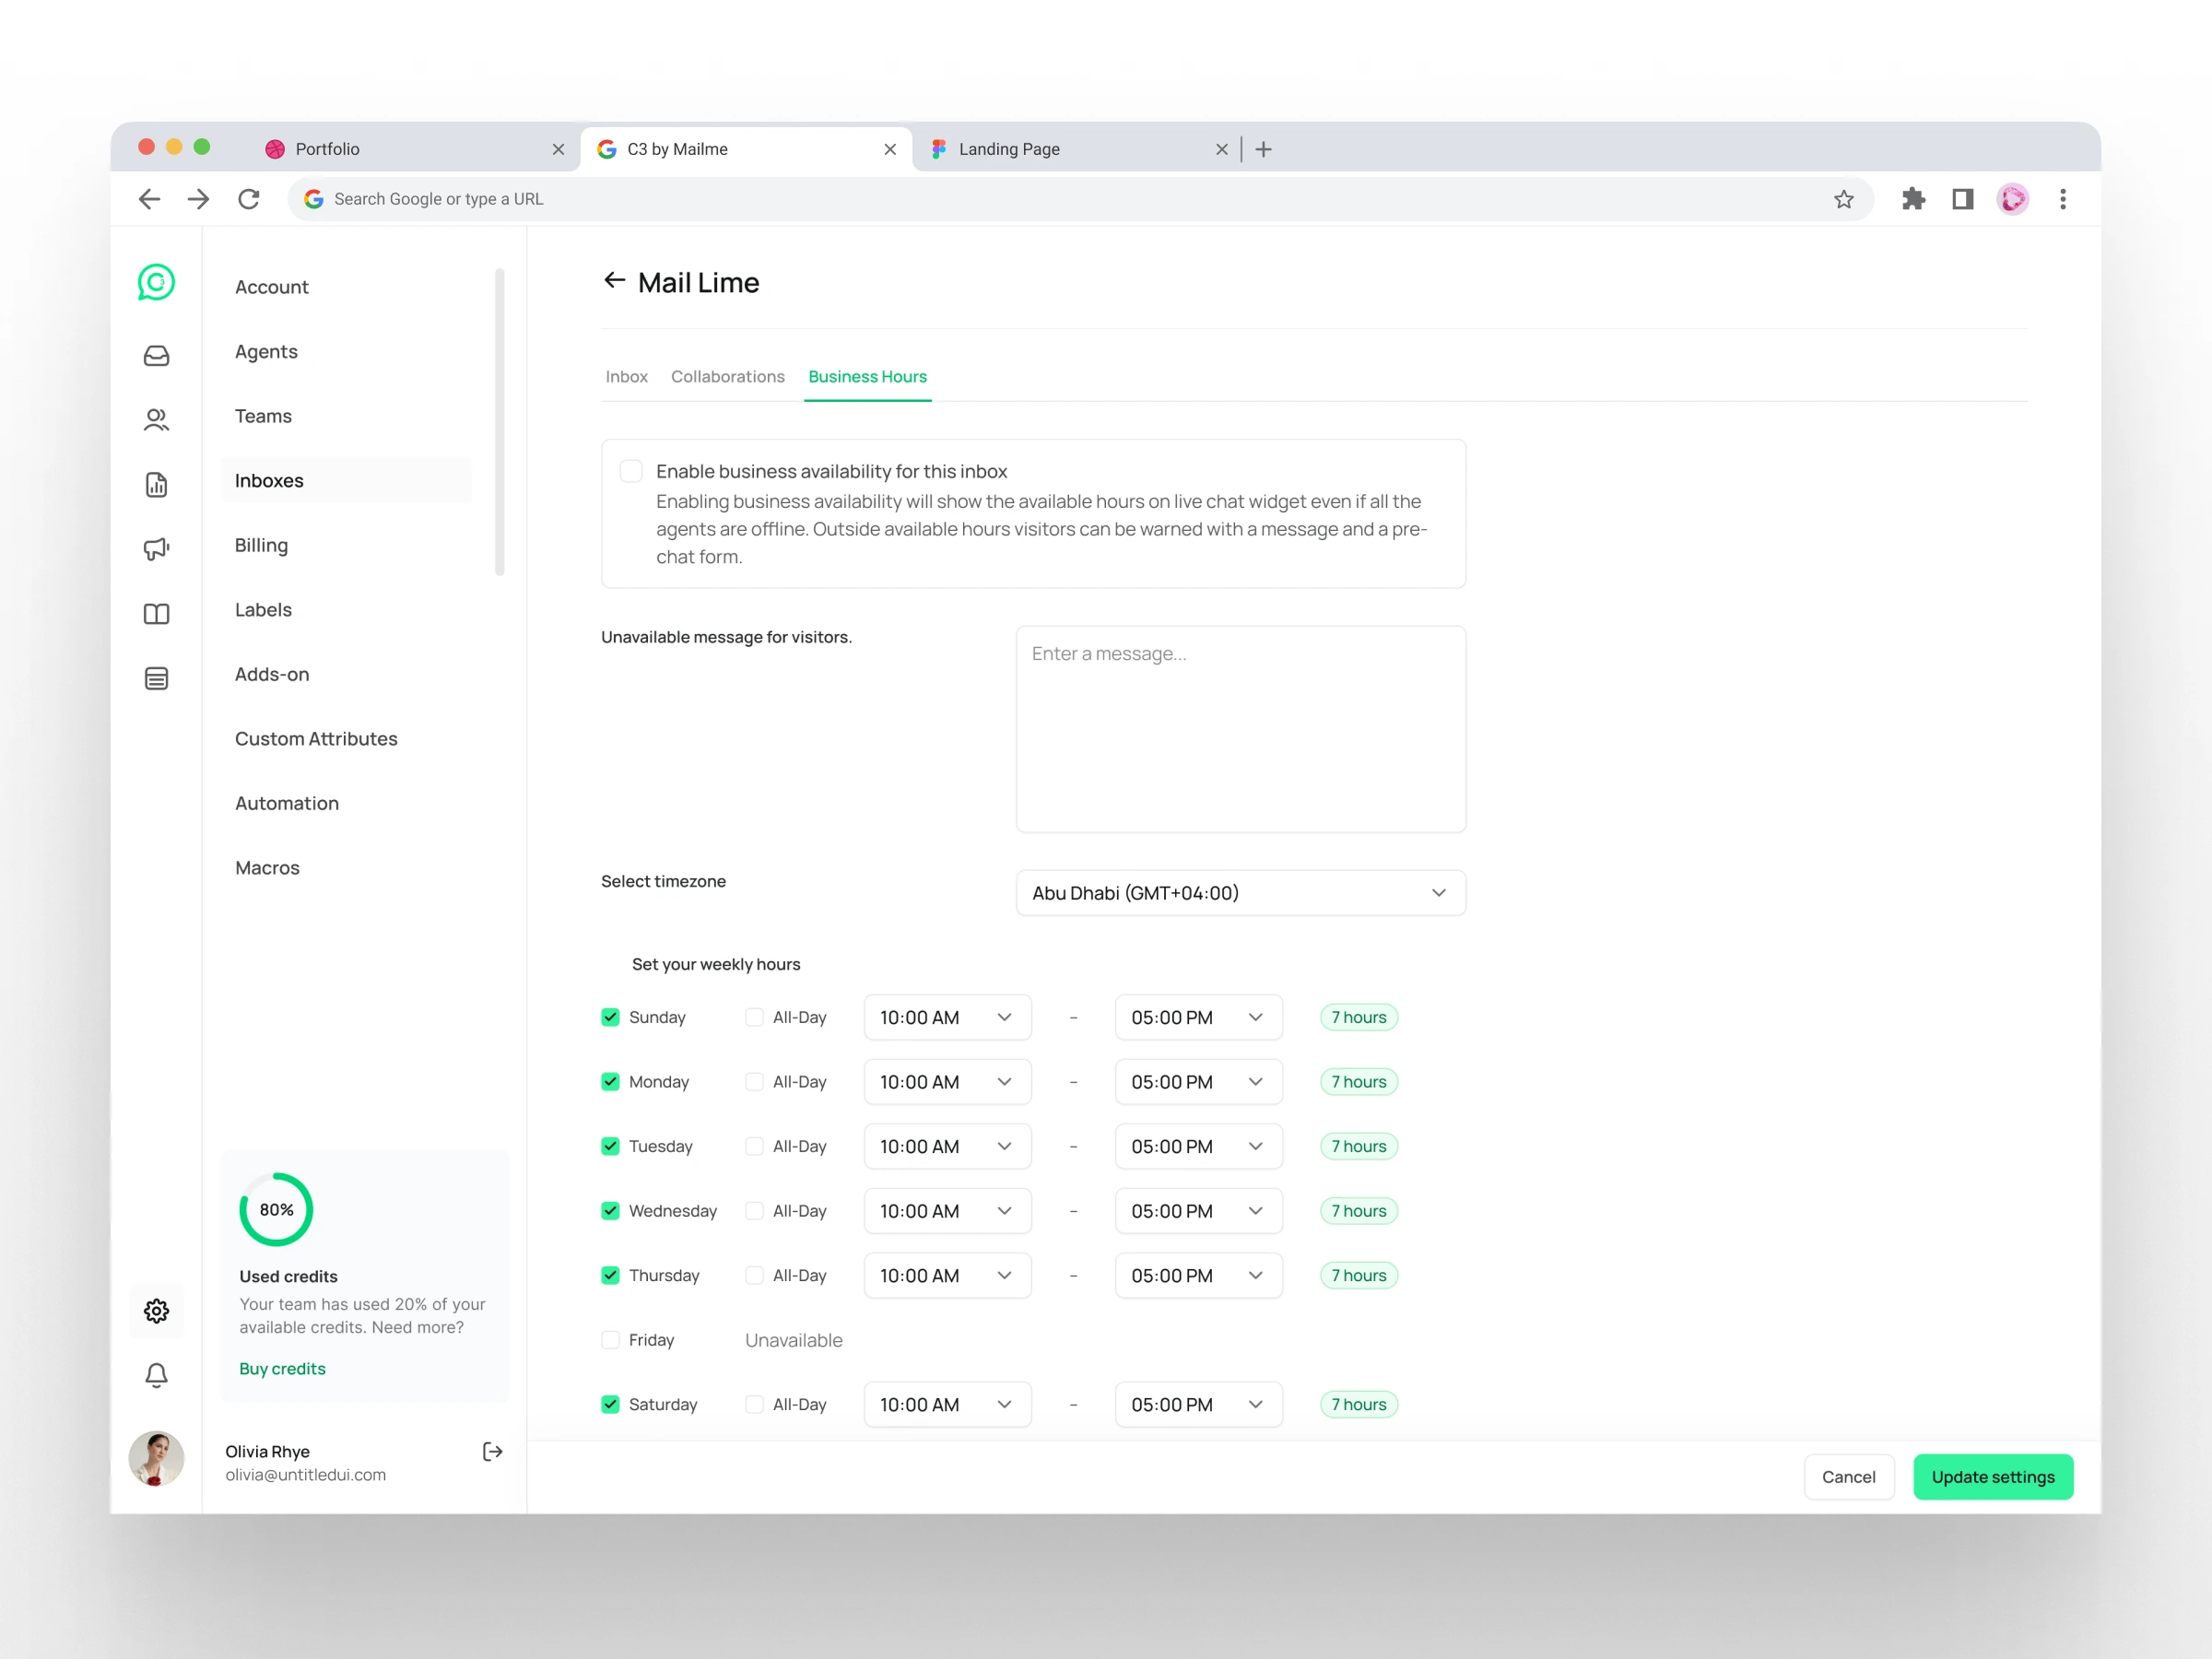Click the campaigns megaphone icon
The height and width of the screenshot is (1659, 2212).
click(157, 549)
